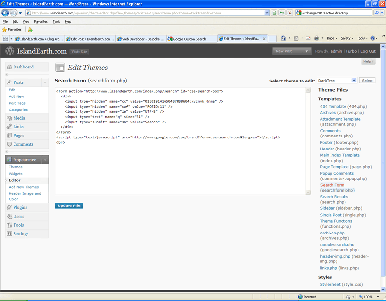Open the Dashboard from the sidebar
Screen dimensions: 386x301
(x=22, y=67)
